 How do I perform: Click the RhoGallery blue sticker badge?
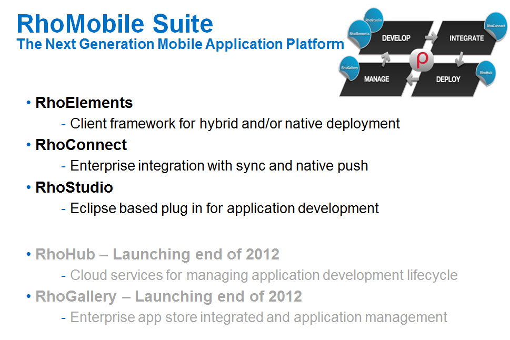(x=349, y=68)
